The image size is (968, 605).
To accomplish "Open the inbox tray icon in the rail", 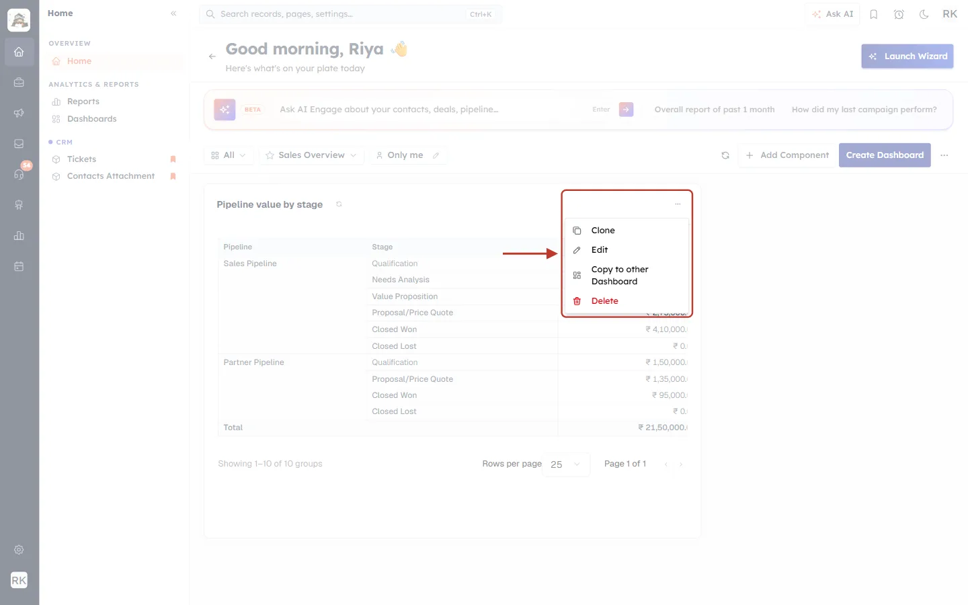I will point(19,144).
